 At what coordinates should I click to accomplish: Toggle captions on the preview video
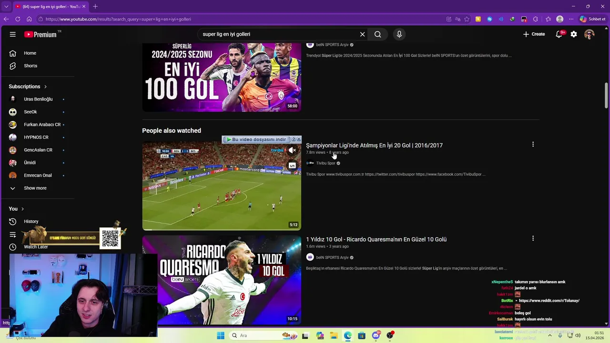[292, 166]
